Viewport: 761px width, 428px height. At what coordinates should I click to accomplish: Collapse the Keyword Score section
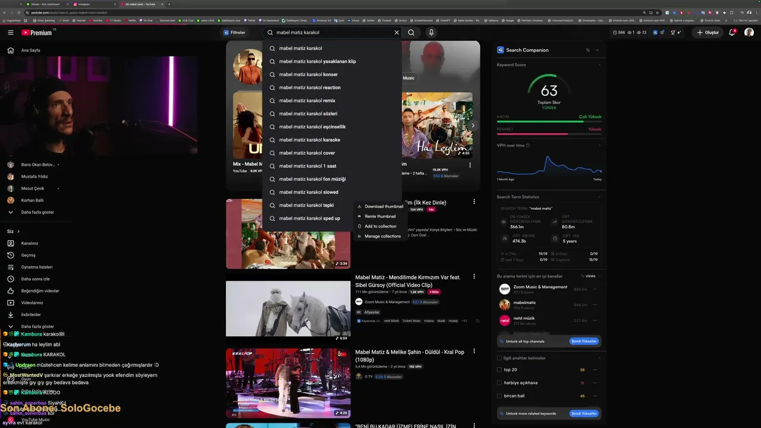click(599, 65)
